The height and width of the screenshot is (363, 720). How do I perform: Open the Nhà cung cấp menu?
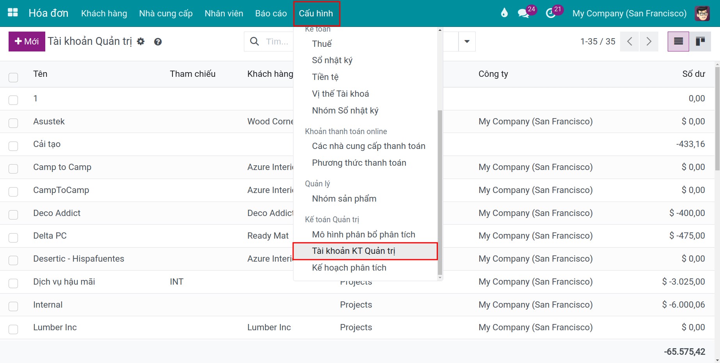pos(166,13)
